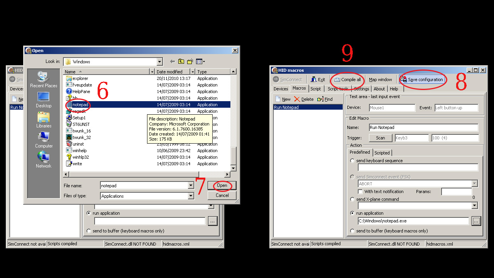Screen dimensions: 494x278
Task: Switch to the Help tab
Action: pyautogui.click(x=394, y=89)
